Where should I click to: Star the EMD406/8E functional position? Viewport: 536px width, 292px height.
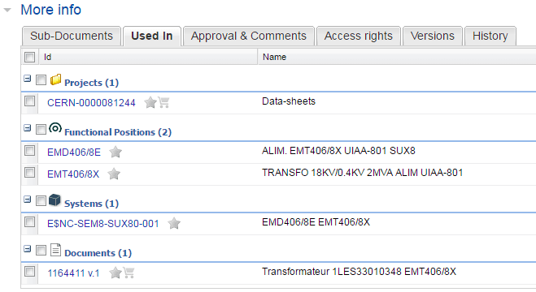[115, 152]
